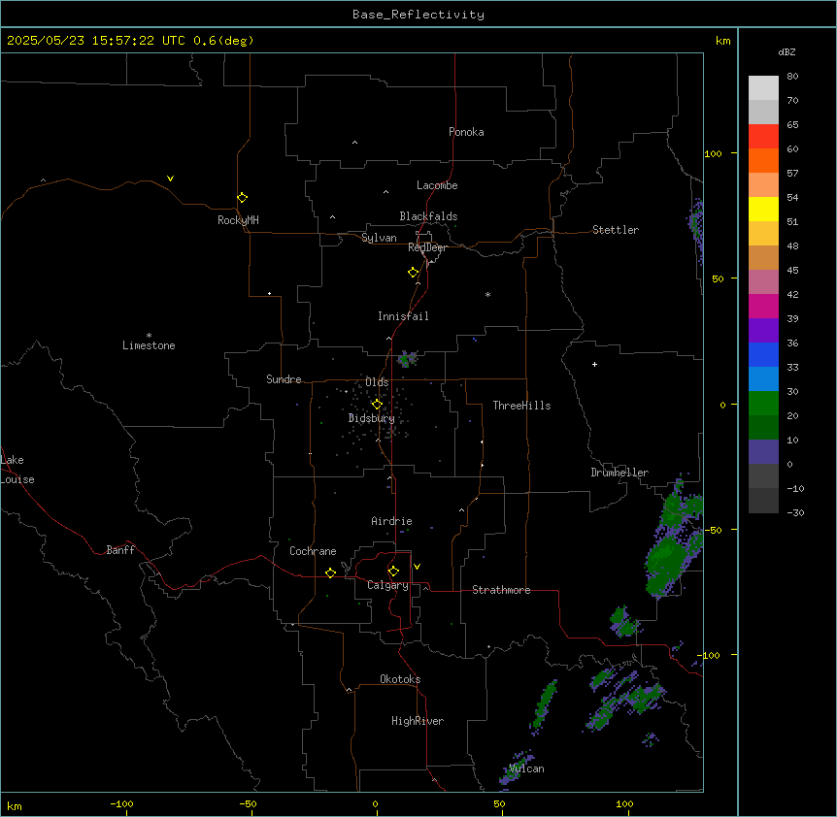This screenshot has height=817, width=837.
Task: Click the Airdrie city label
Action: click(x=391, y=521)
